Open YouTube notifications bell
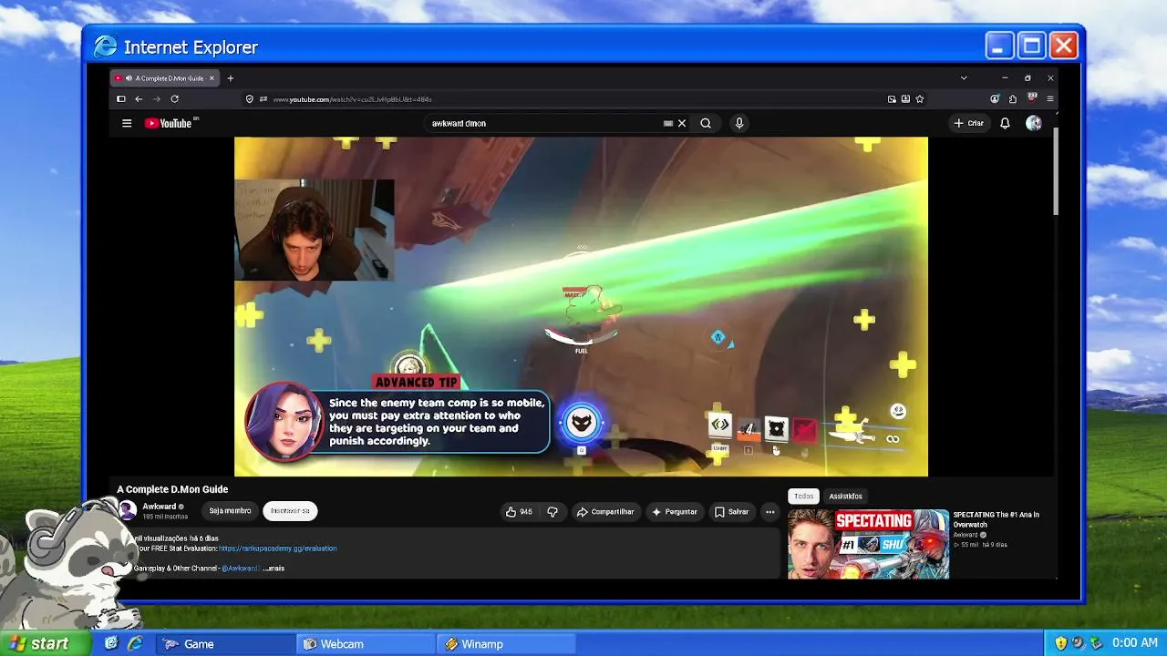The height and width of the screenshot is (656, 1167). tap(1005, 123)
